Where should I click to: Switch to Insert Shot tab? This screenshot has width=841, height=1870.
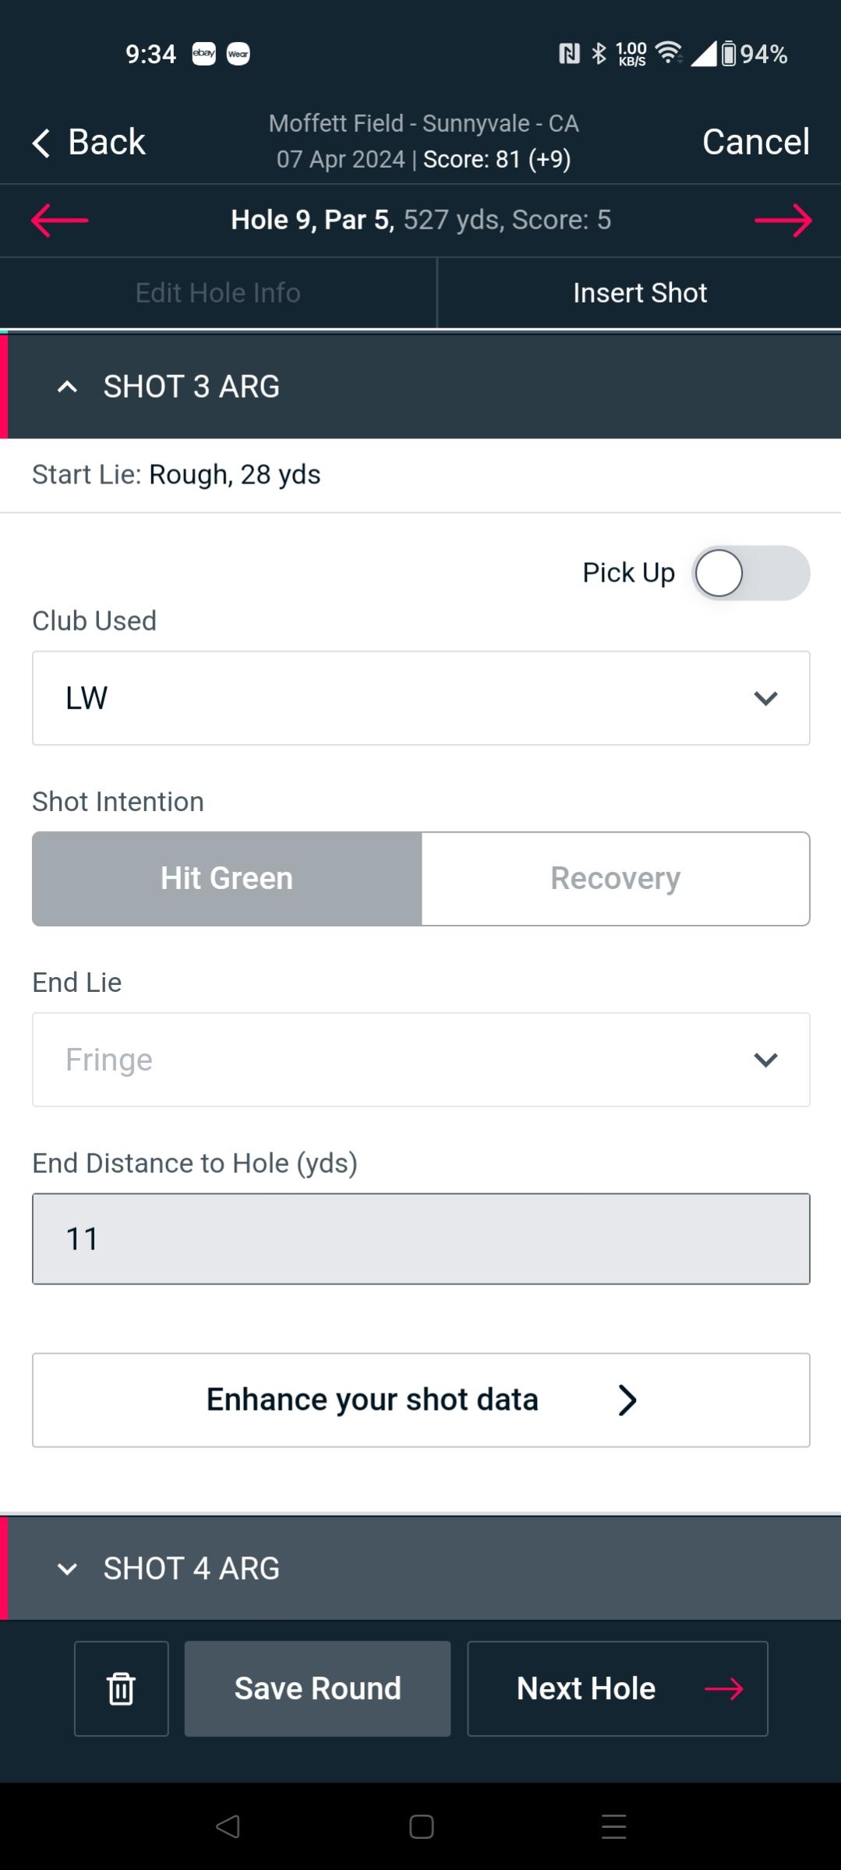(x=640, y=293)
